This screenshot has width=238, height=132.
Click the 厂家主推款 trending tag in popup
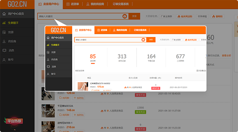(x=176, y=40)
